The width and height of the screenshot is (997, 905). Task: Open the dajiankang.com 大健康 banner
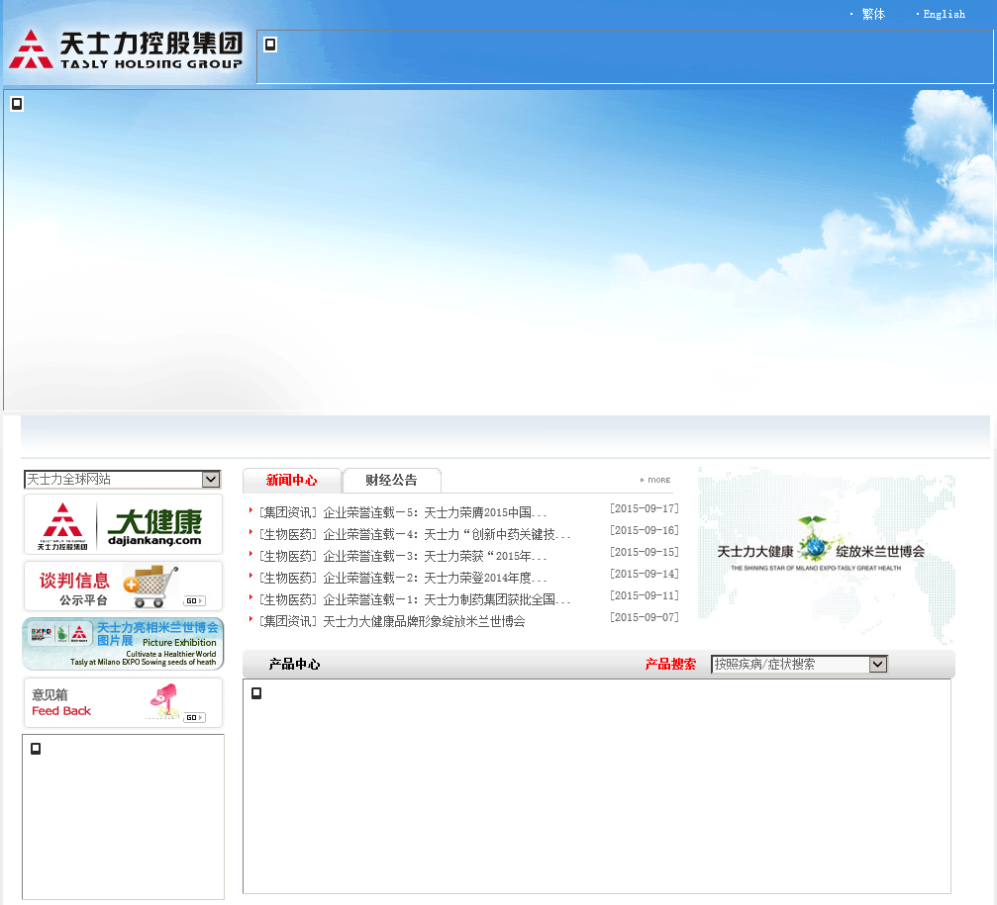coord(124,524)
